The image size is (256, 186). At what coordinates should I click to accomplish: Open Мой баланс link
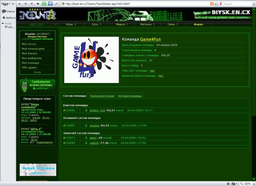[29, 53]
